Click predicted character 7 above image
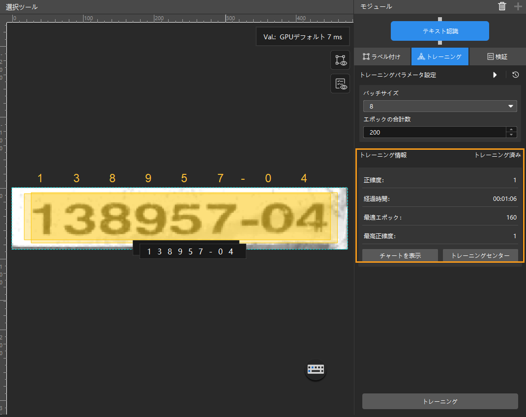 tap(220, 178)
